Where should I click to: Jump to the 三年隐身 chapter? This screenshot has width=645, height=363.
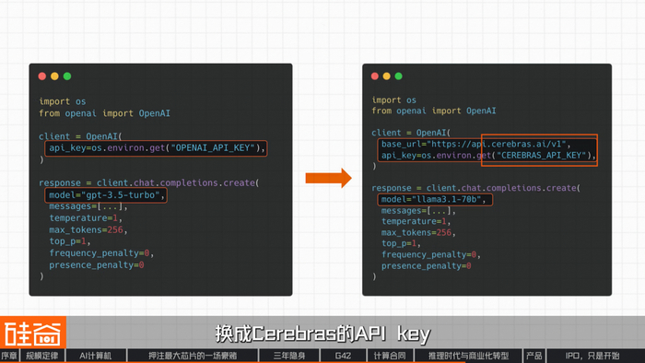pyautogui.click(x=289, y=356)
